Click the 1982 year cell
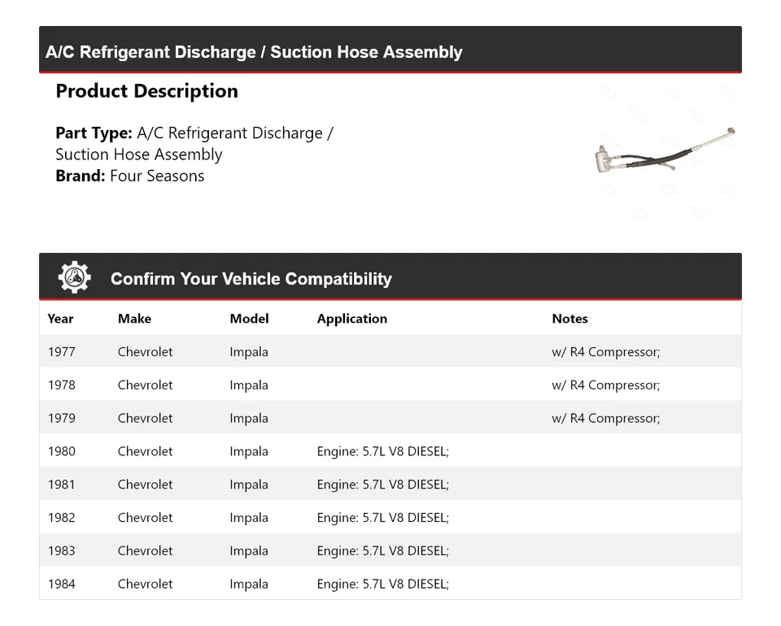This screenshot has height=626, width=781. tap(61, 518)
